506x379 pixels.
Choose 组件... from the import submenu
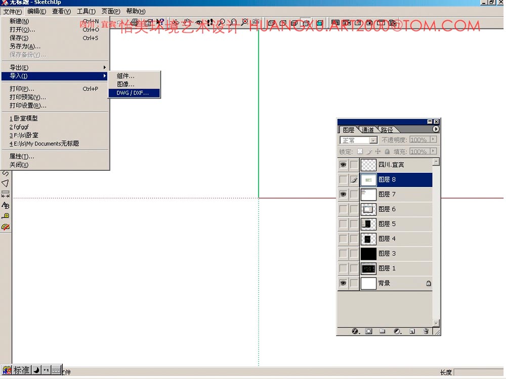[134, 76]
